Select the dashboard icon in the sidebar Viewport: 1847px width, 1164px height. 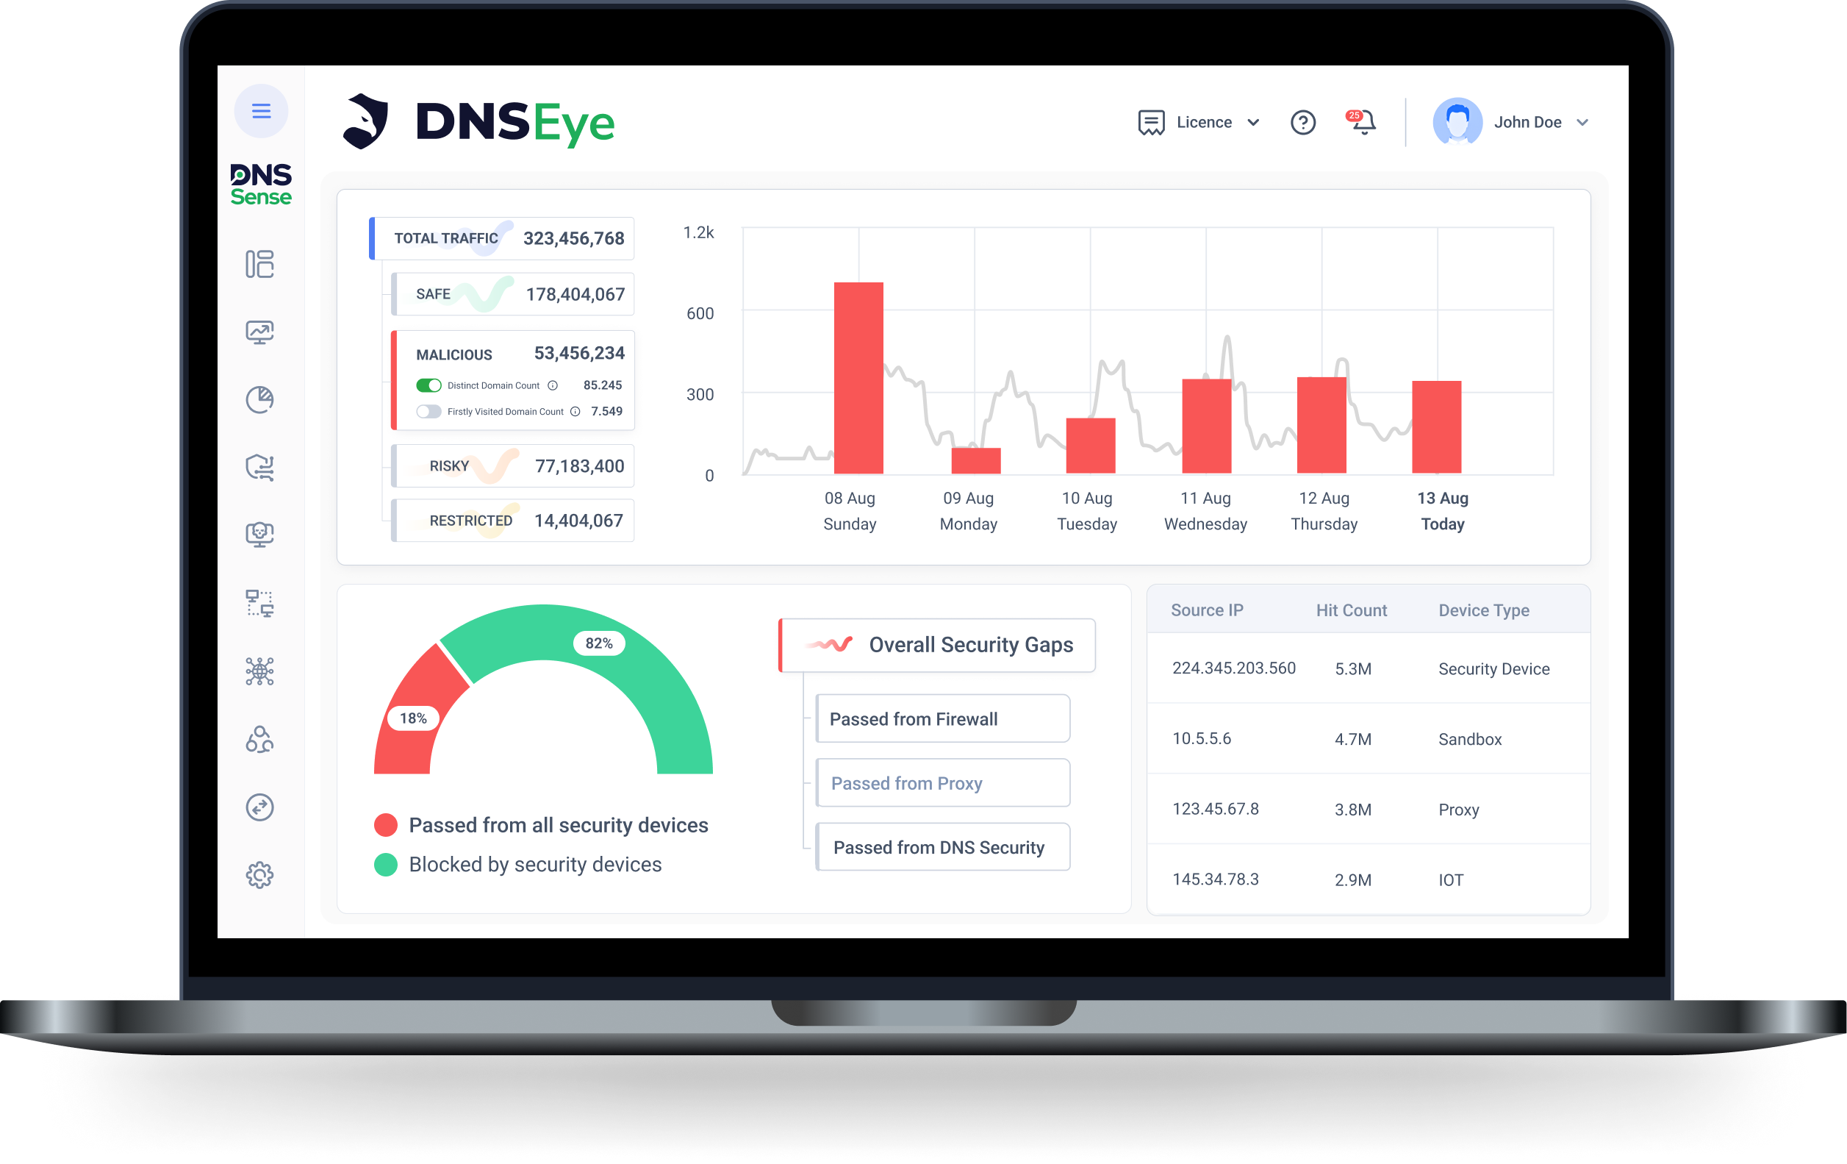(x=261, y=264)
